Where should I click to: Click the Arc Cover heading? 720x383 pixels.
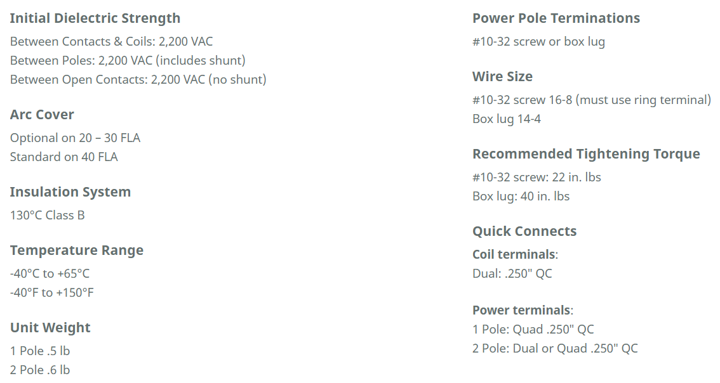(x=42, y=115)
